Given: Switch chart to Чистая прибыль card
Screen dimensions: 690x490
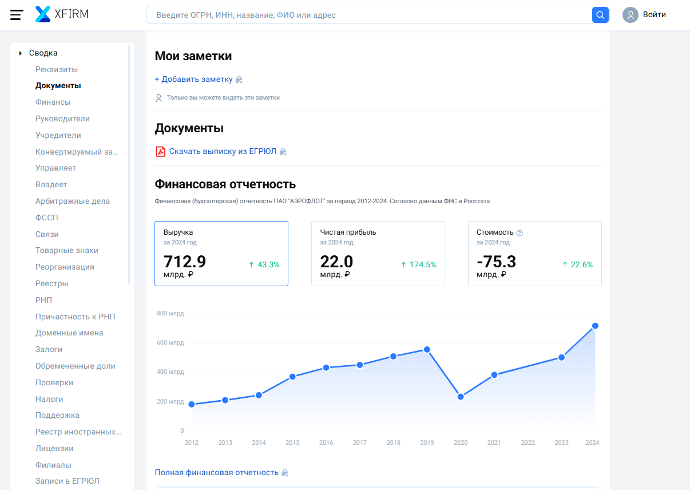Looking at the screenshot, I should (x=378, y=253).
